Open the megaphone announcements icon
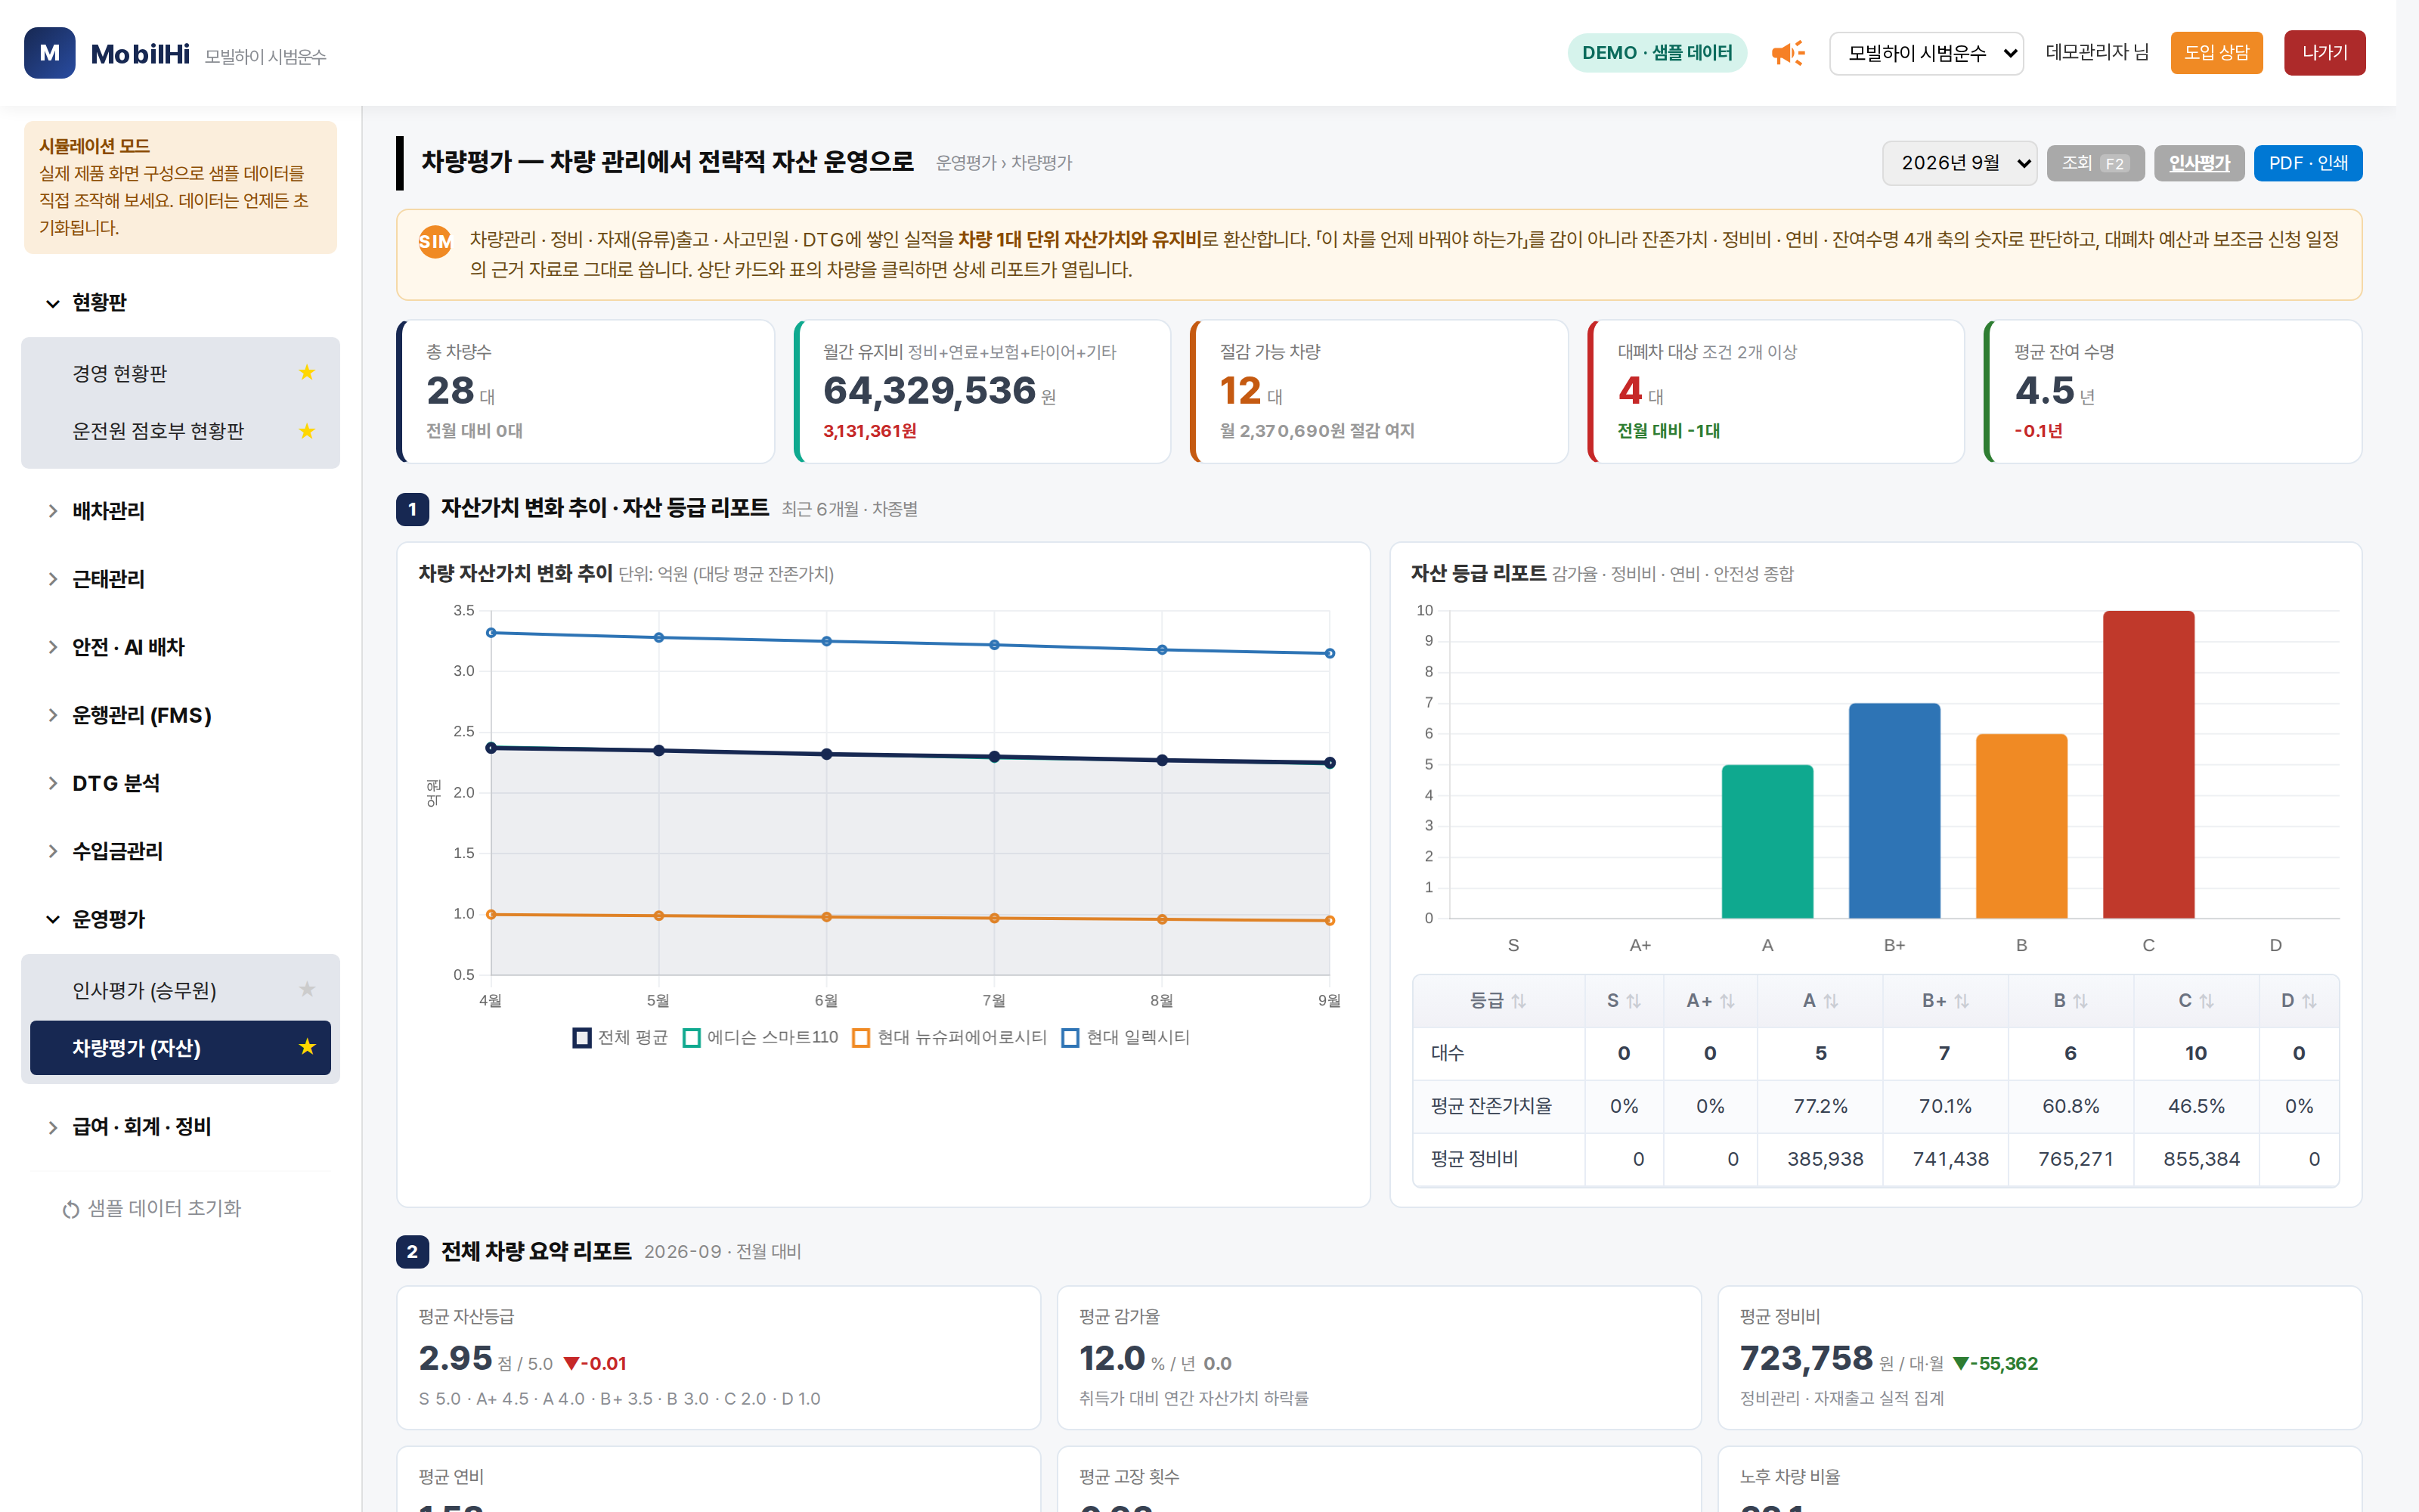The image size is (2419, 1512). coord(1787,53)
